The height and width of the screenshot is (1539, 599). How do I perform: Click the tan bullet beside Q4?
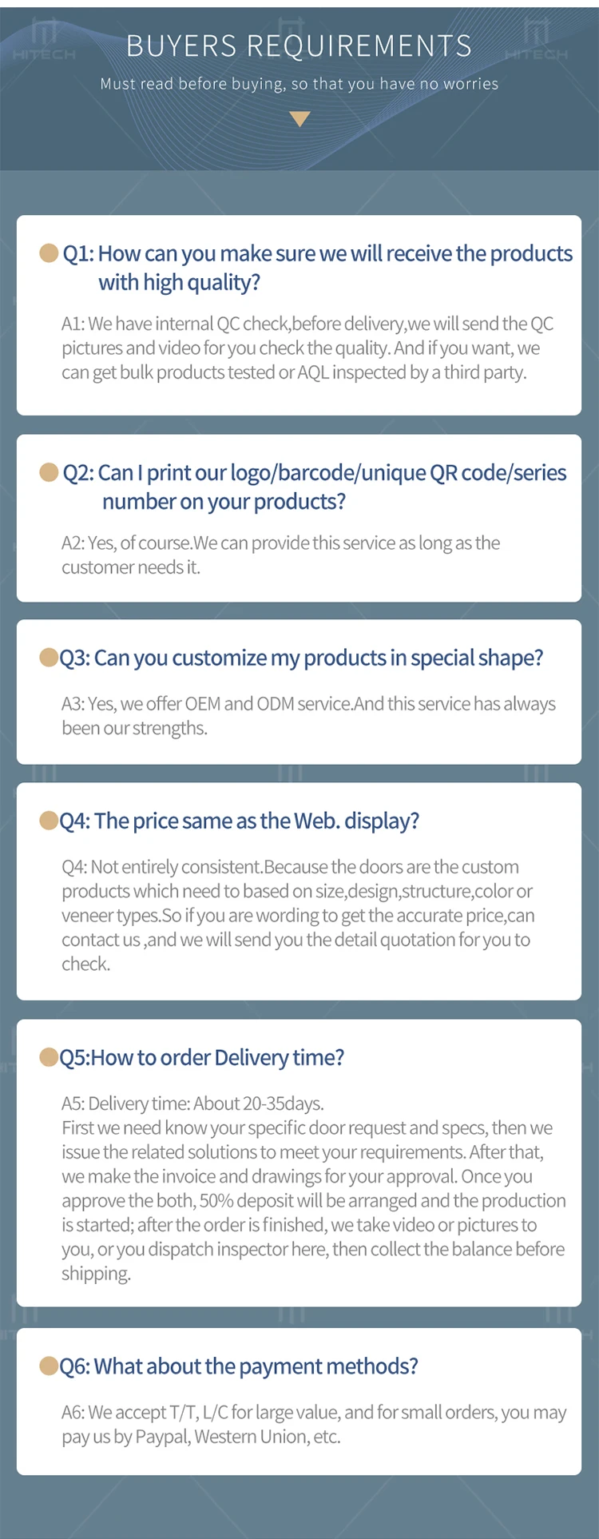point(49,821)
